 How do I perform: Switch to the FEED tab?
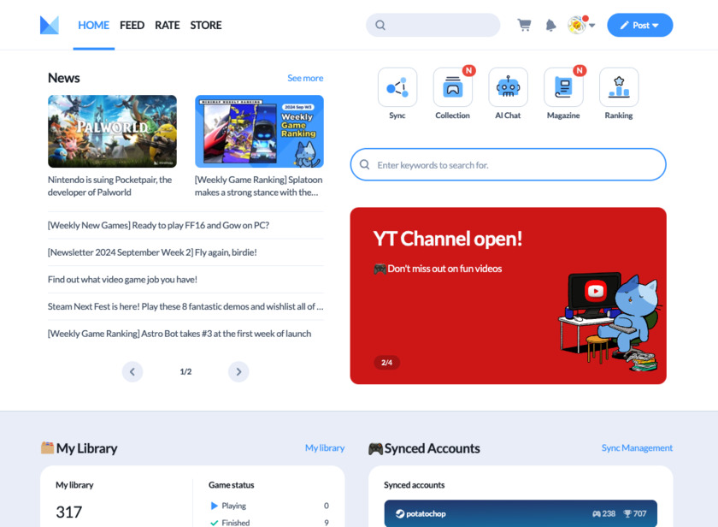click(132, 25)
